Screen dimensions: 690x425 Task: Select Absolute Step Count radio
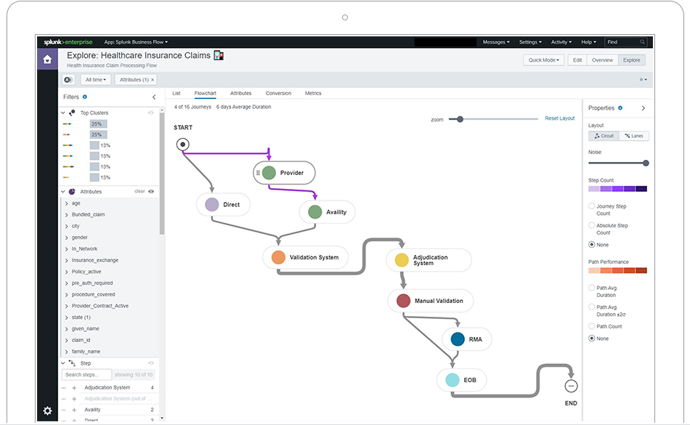591,225
